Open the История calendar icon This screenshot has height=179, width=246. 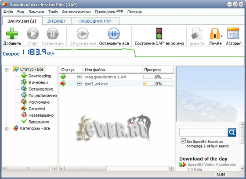click(x=233, y=33)
